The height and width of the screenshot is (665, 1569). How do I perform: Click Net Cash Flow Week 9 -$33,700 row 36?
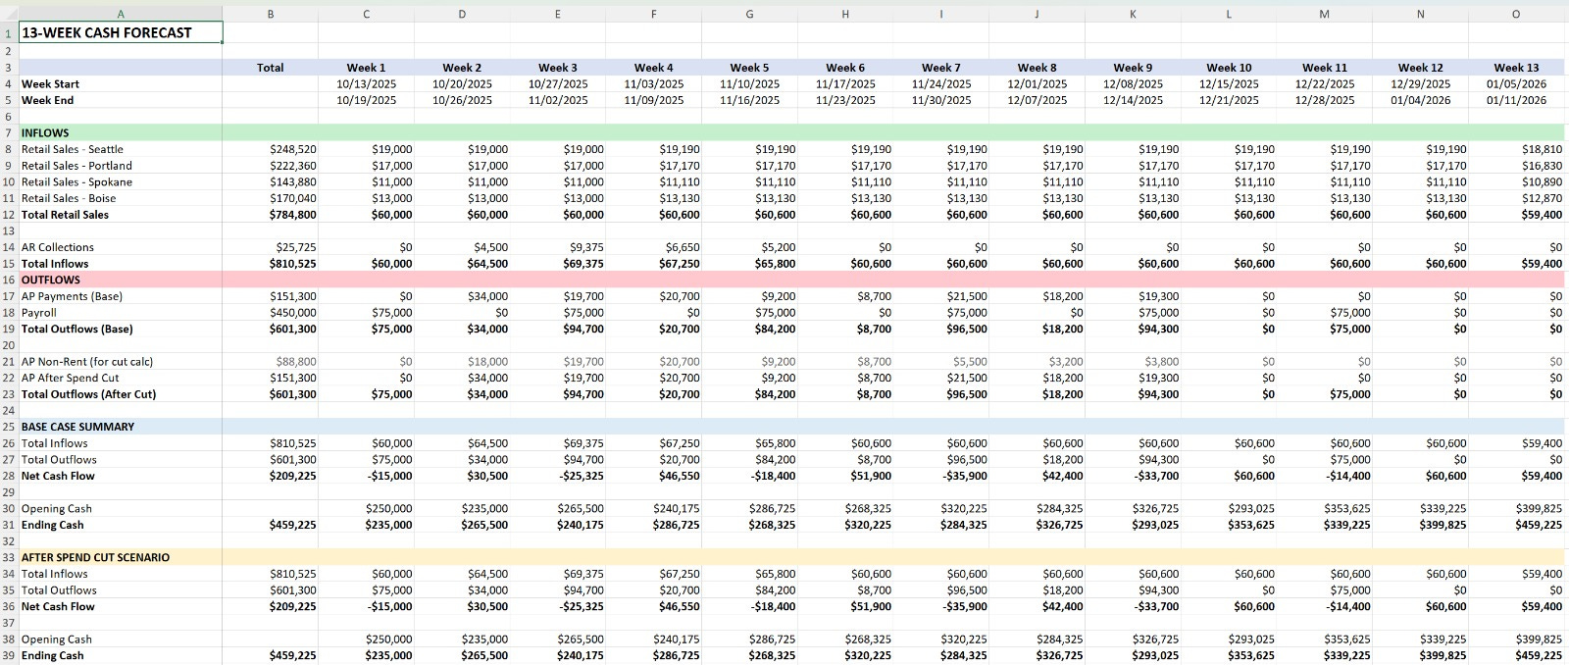click(1133, 606)
